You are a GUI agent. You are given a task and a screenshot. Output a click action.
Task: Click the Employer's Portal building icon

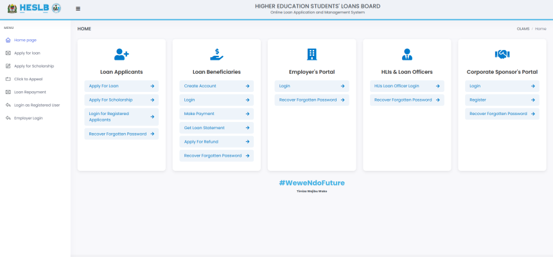click(x=312, y=55)
